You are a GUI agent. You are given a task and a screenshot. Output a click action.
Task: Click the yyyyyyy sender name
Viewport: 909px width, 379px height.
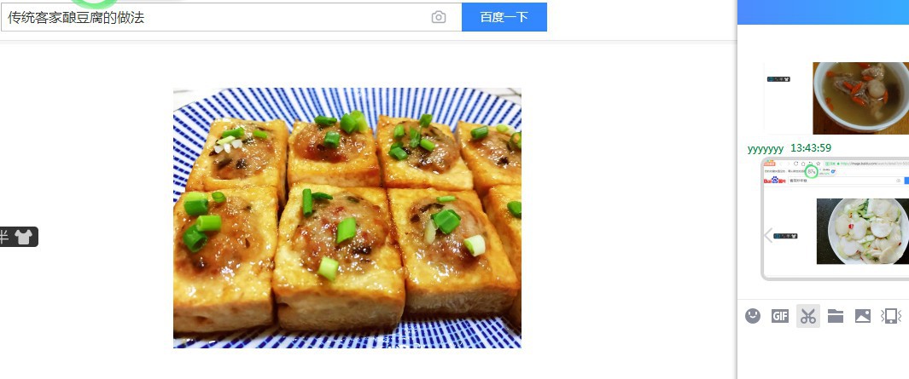(x=766, y=149)
